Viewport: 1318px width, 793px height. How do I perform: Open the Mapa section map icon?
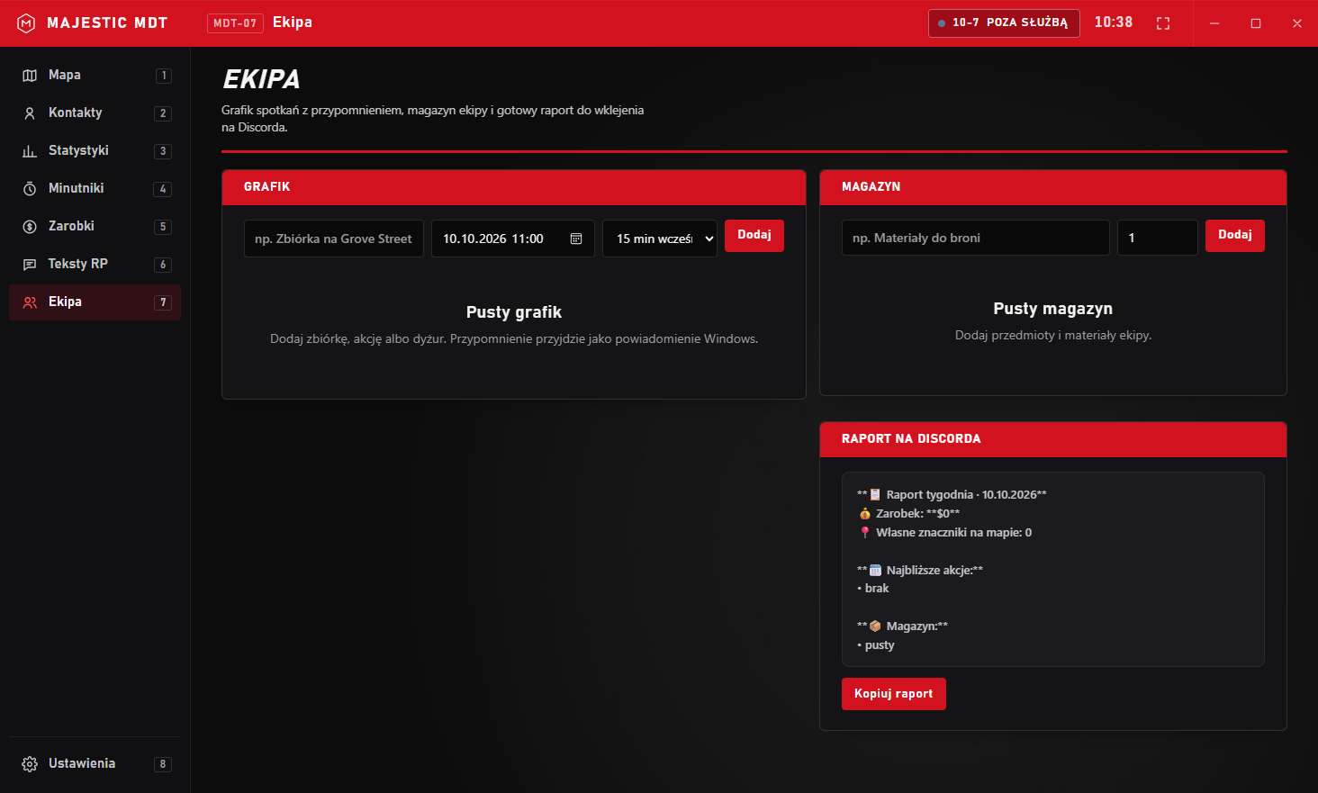tap(30, 76)
